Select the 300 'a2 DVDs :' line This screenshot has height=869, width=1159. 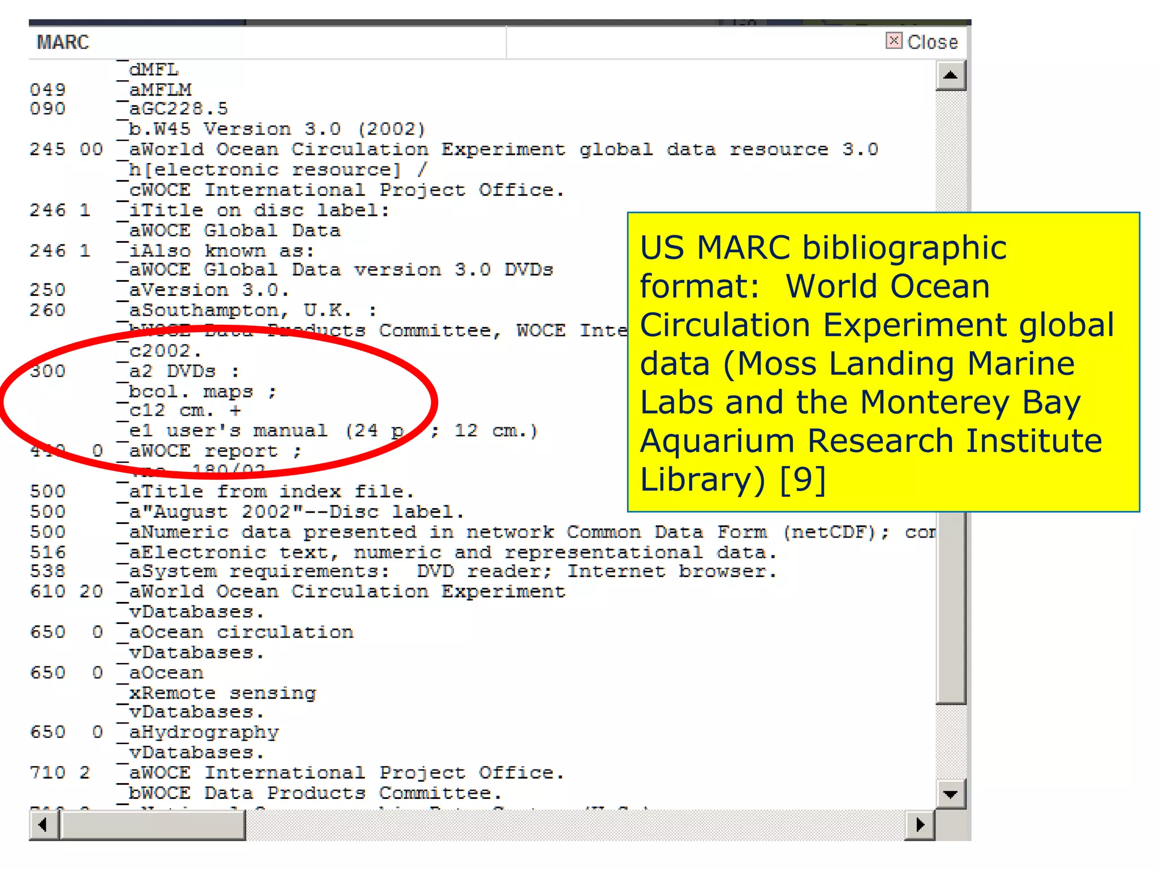coord(135,372)
